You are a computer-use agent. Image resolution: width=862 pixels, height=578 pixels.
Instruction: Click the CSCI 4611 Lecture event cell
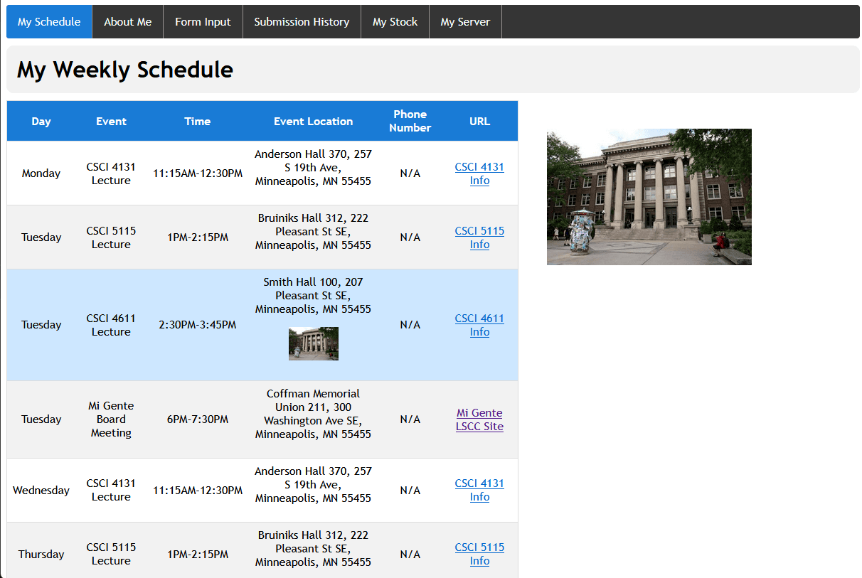point(111,325)
